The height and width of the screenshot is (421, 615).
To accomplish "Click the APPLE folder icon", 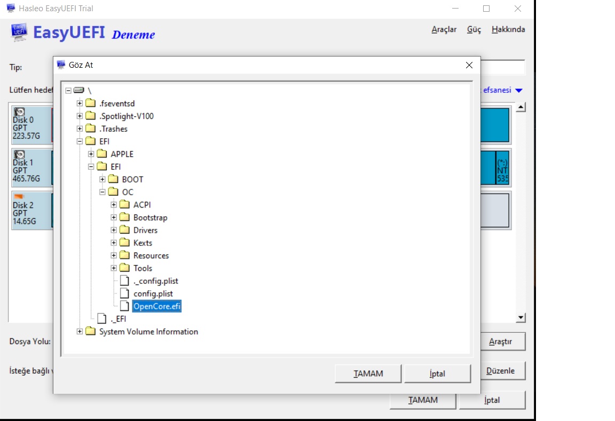I will [x=102, y=154].
